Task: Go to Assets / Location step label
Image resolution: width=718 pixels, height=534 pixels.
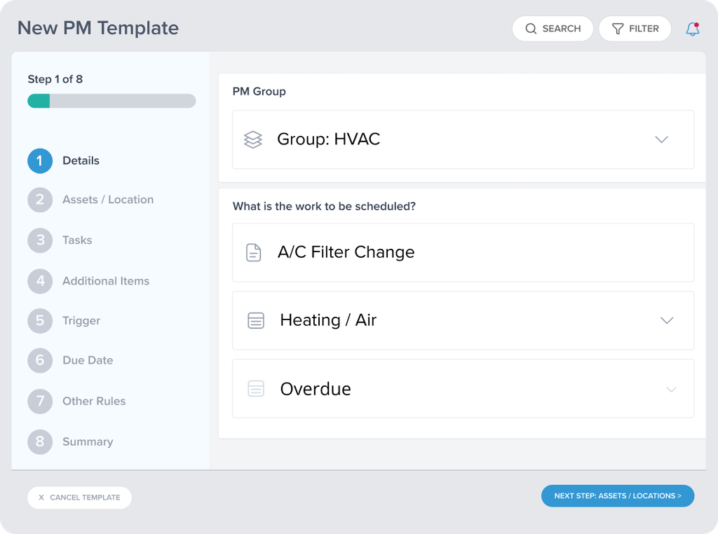Action: (108, 200)
